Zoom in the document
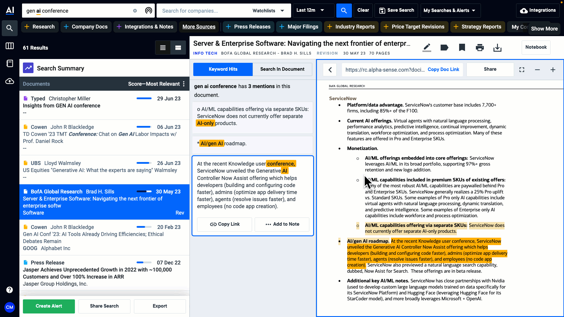Image resolution: width=564 pixels, height=317 pixels. (x=553, y=70)
